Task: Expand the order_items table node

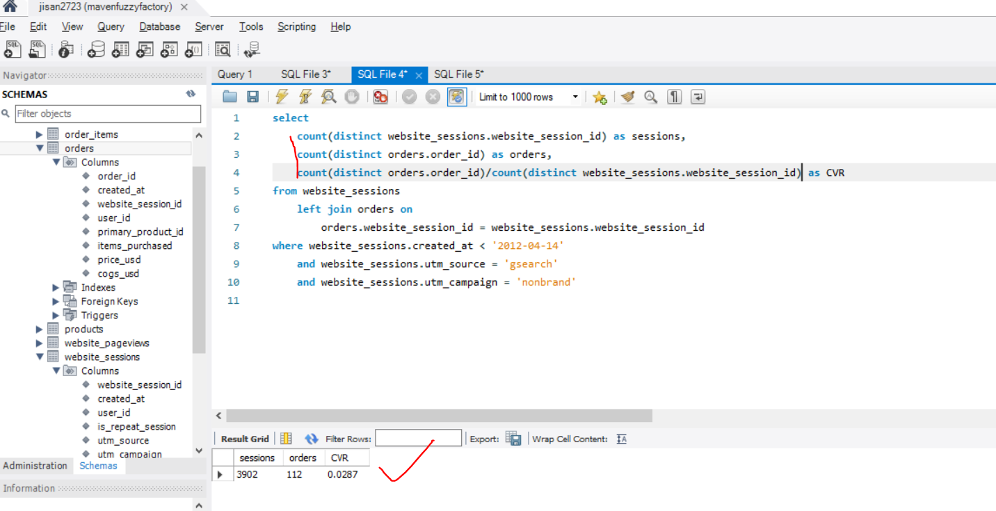Action: click(x=40, y=134)
